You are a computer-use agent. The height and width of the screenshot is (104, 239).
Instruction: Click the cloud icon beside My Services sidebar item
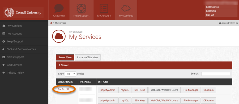tap(4, 26)
